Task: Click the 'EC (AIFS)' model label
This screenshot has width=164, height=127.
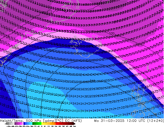Action: [73, 121]
